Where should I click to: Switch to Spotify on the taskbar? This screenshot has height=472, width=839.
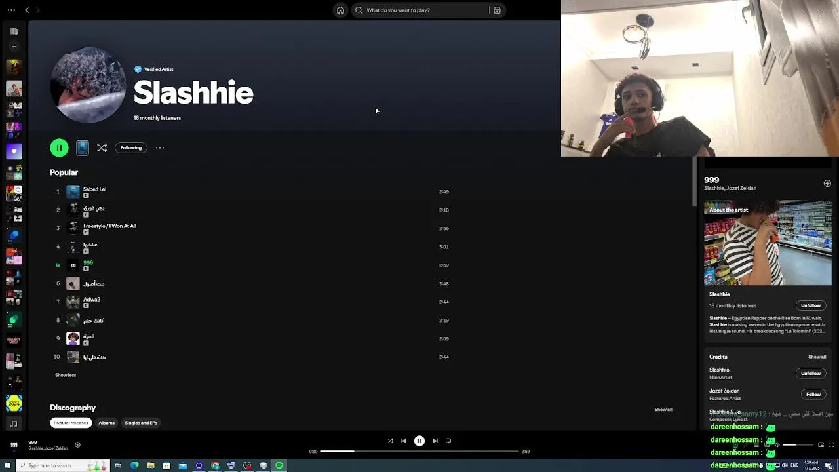[x=279, y=465]
